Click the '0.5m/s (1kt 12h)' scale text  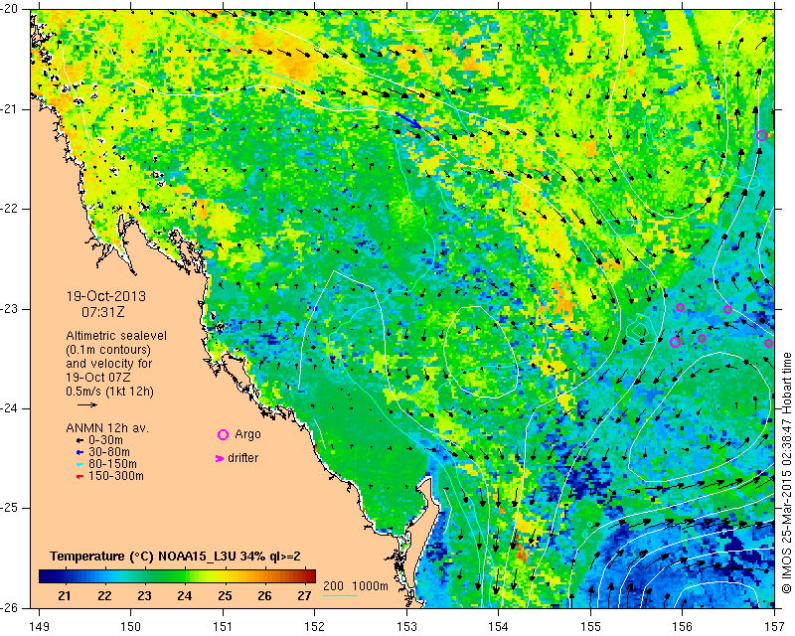tap(109, 392)
